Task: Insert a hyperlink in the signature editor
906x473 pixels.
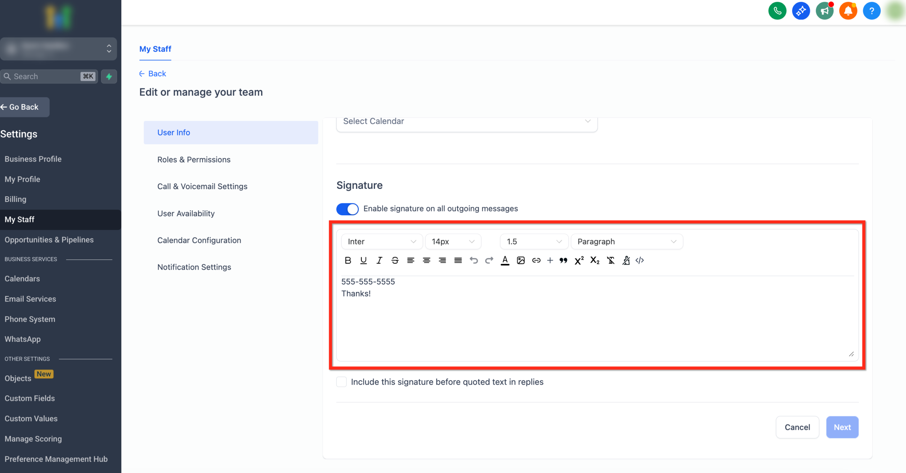Action: (536, 261)
